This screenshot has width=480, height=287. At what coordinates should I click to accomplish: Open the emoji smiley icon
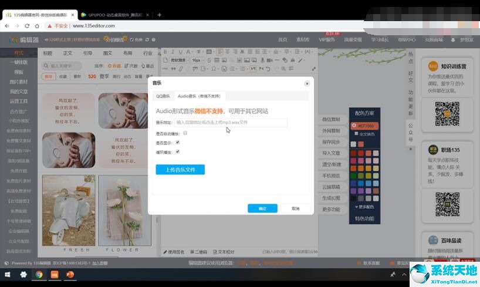tap(224, 69)
